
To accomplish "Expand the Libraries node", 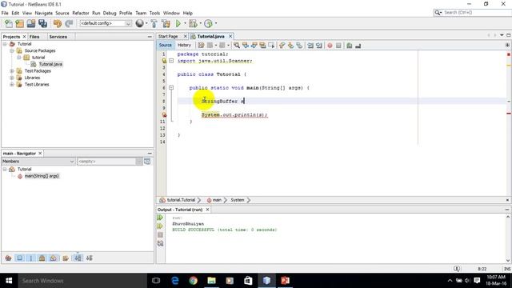I will (x=12, y=78).
